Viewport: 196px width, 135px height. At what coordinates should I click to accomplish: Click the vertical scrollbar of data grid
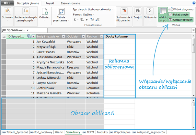click(x=194, y=64)
